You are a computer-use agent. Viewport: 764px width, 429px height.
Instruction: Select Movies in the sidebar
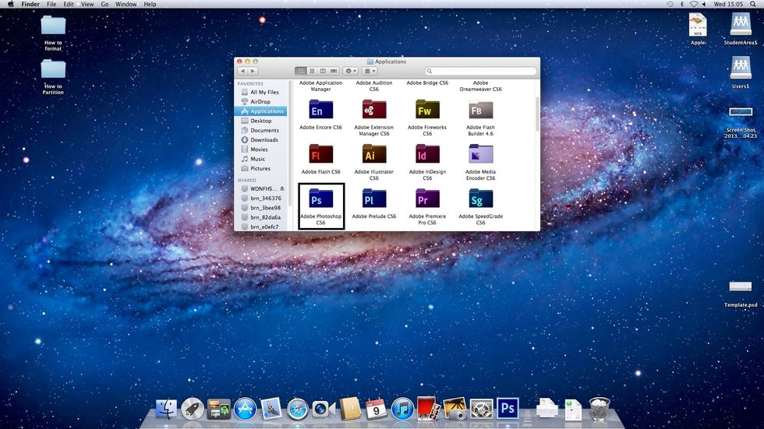tap(260, 149)
